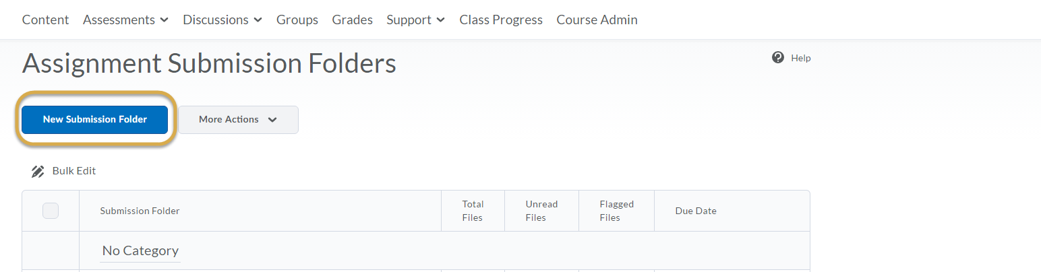Click the Bulk Edit pencil icon
Image resolution: width=1041 pixels, height=272 pixels.
pyautogui.click(x=38, y=171)
